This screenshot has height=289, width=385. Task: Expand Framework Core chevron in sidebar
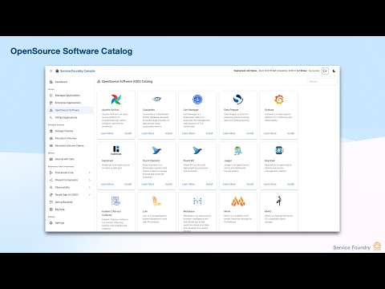pyautogui.click(x=90, y=173)
